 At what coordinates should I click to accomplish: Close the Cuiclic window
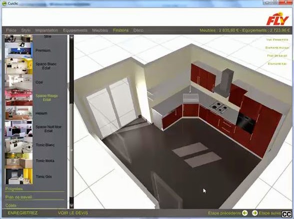pyautogui.click(x=285, y=2)
